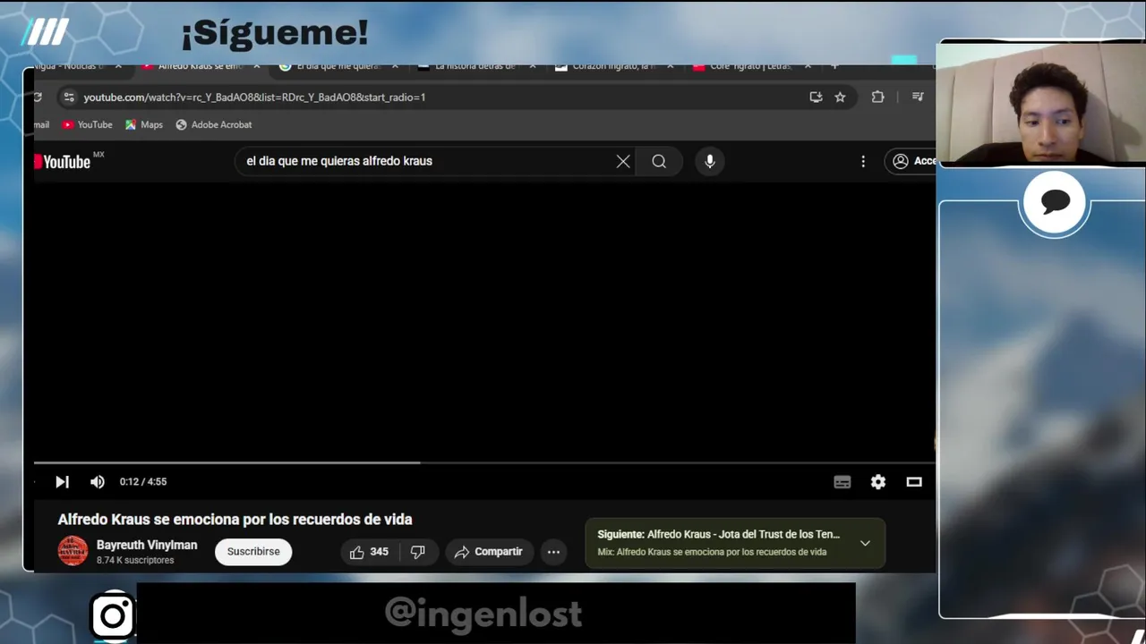Open the media controls toolbar icon
The height and width of the screenshot is (644, 1146).
pyautogui.click(x=918, y=97)
